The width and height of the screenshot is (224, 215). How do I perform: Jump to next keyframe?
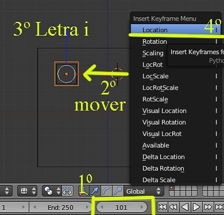click(208, 207)
